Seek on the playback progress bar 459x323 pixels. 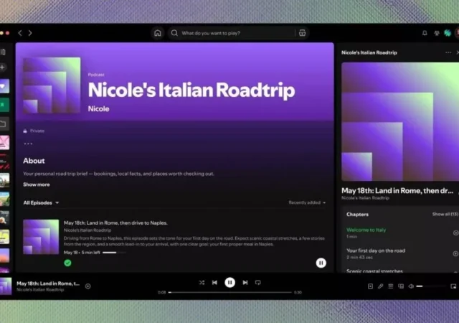[x=230, y=292]
